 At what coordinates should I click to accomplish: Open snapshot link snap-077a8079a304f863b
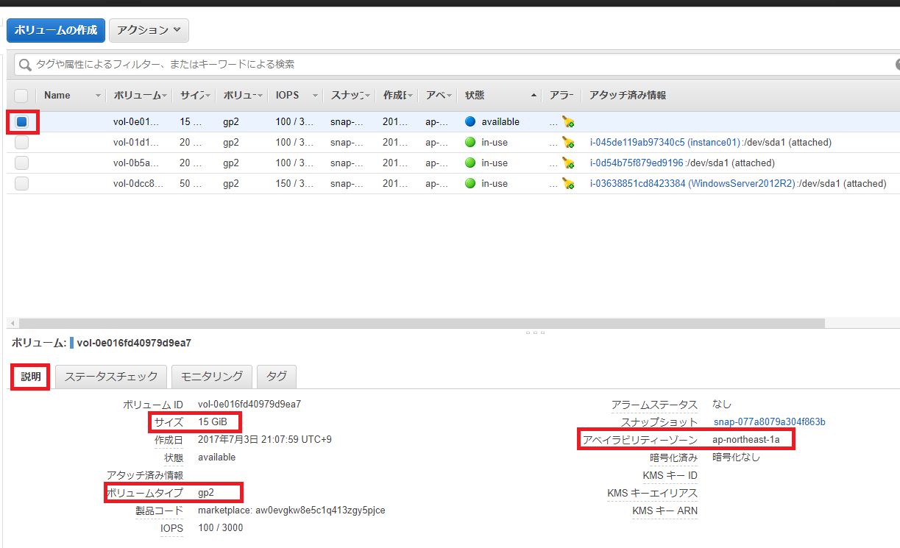(x=770, y=422)
